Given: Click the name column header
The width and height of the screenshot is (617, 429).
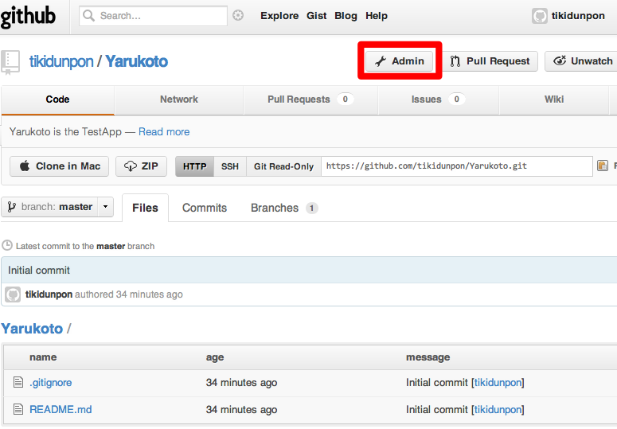Looking at the screenshot, I should coord(43,357).
